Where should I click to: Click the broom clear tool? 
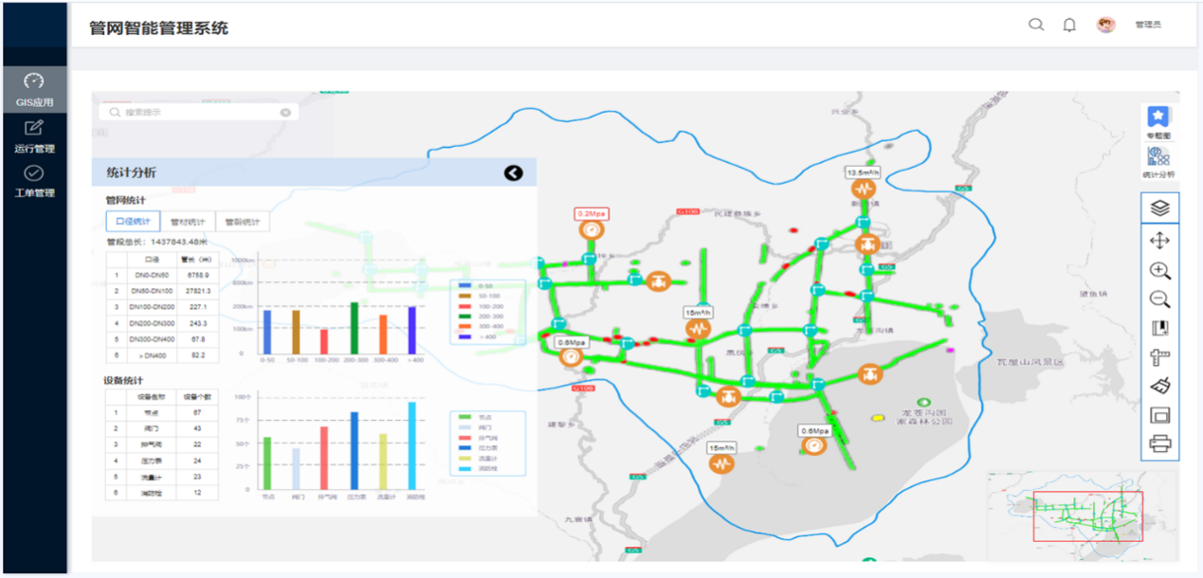[1159, 385]
